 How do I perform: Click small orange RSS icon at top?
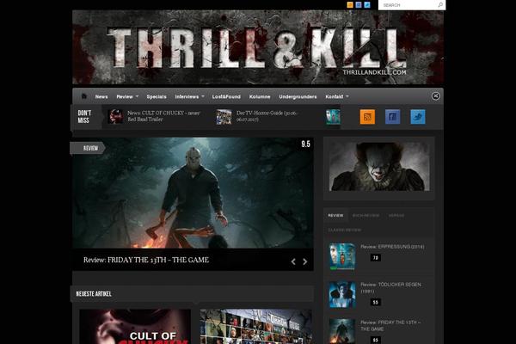tap(350, 4)
